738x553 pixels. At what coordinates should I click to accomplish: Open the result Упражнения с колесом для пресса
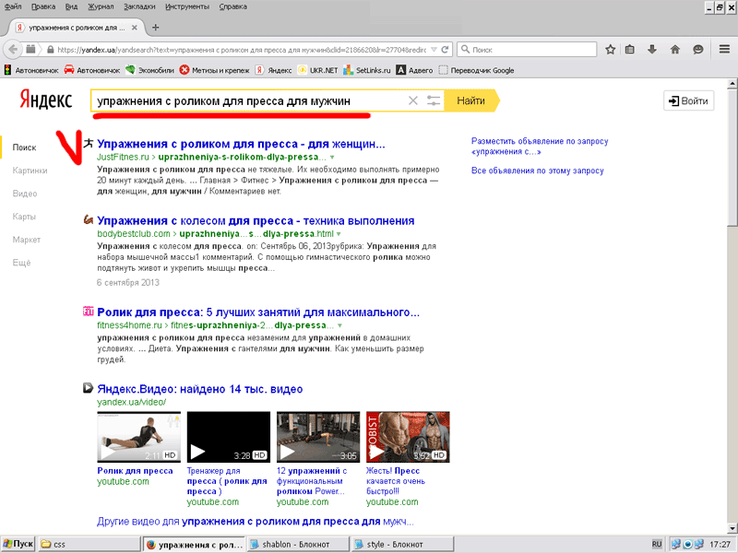(x=256, y=220)
